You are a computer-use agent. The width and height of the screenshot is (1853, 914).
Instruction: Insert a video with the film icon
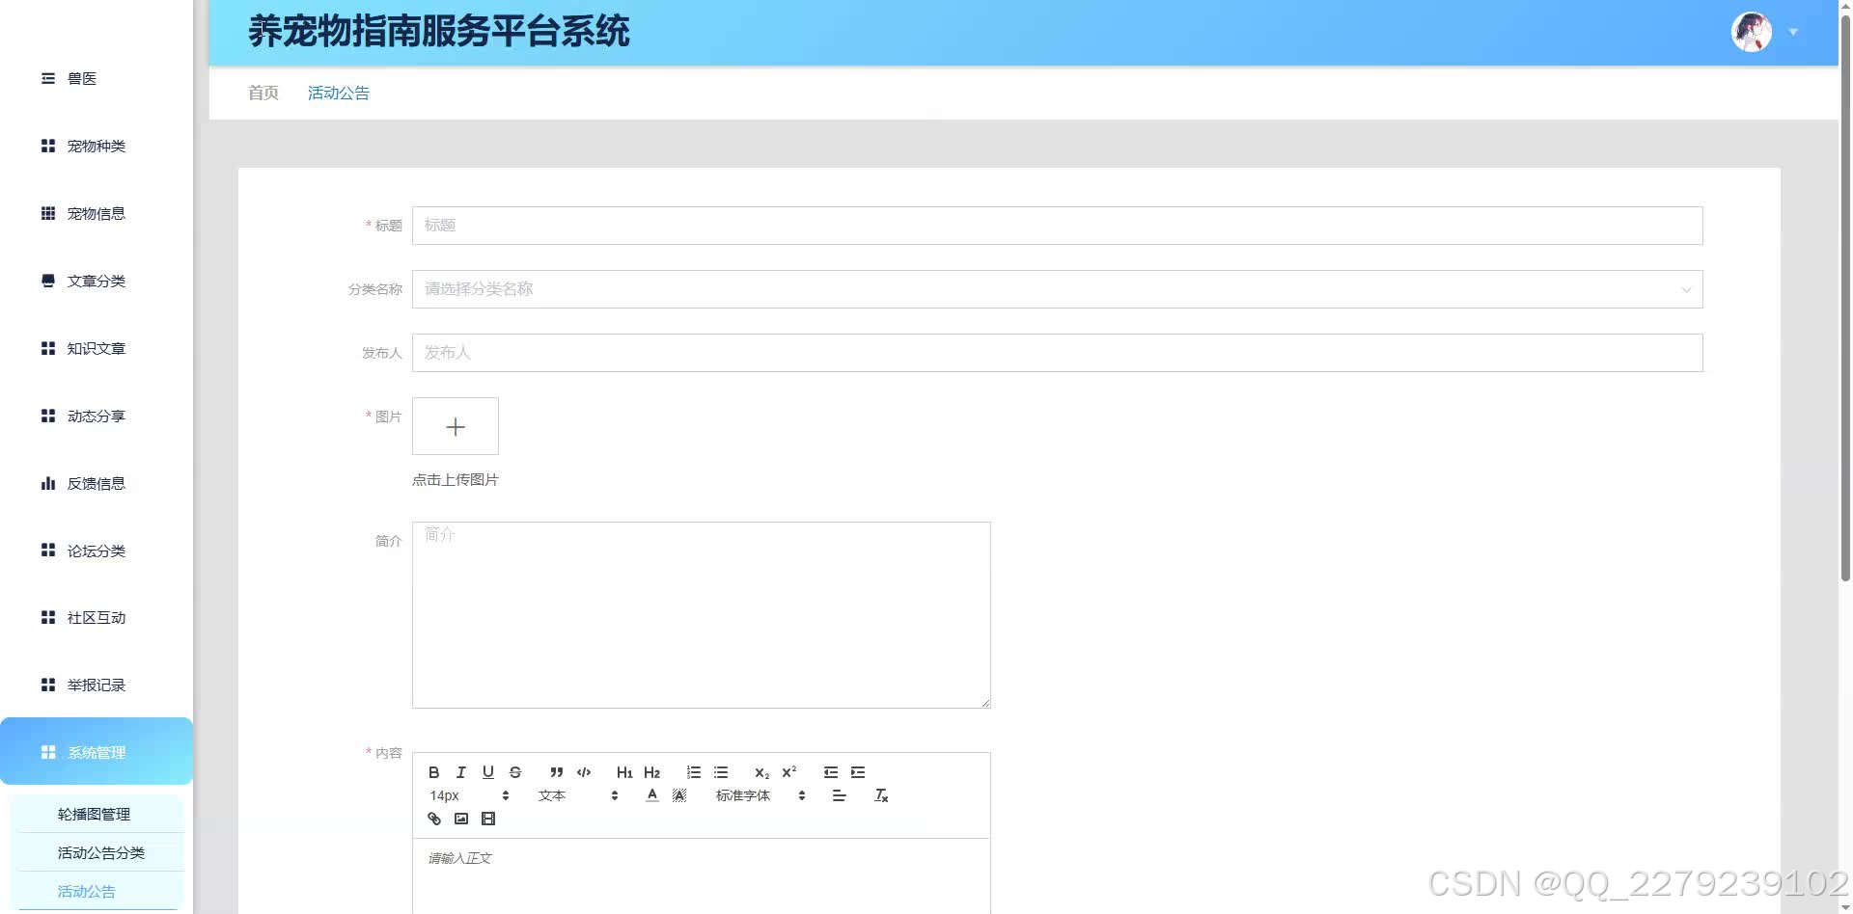click(487, 819)
